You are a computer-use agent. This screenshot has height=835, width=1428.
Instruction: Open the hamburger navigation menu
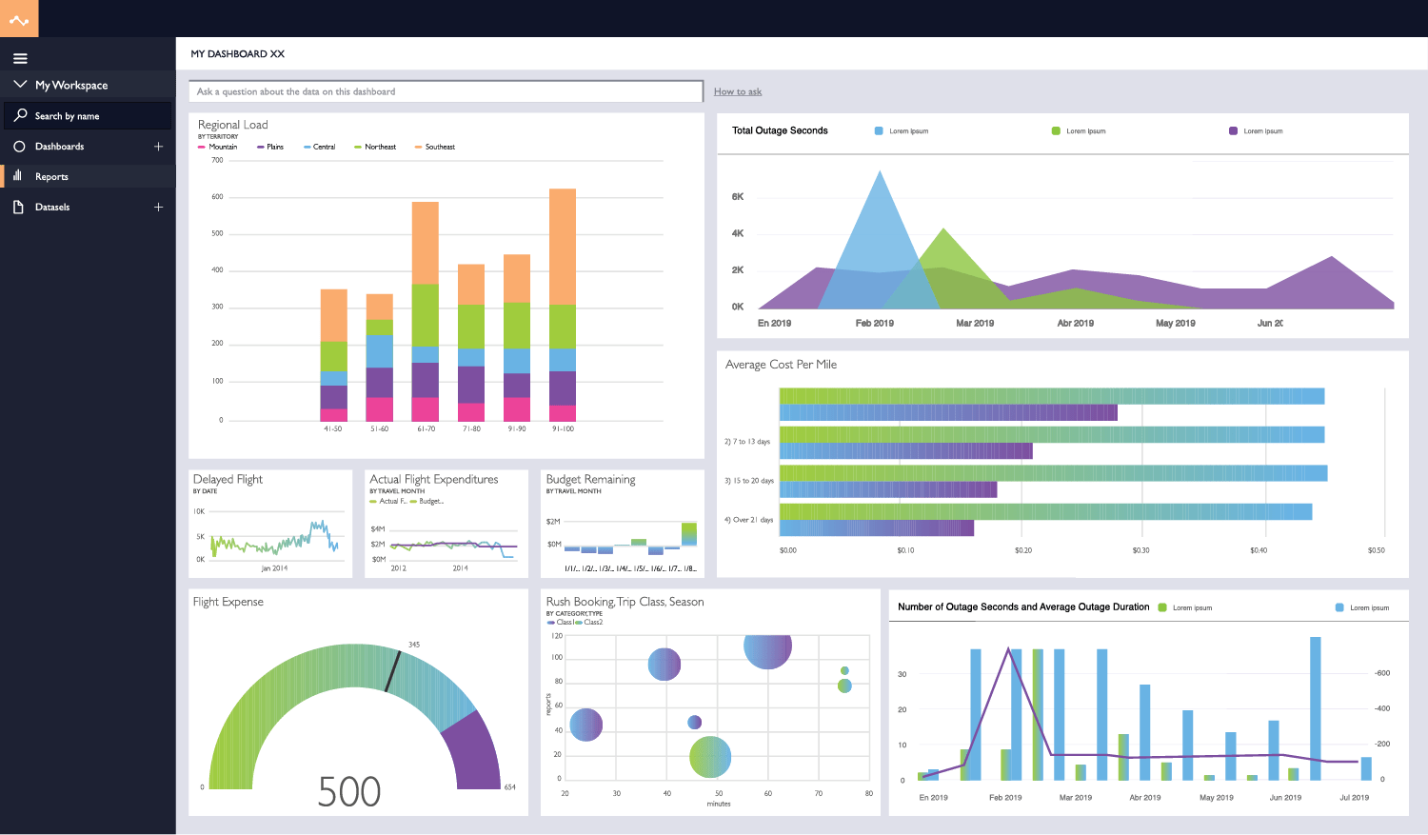click(19, 58)
